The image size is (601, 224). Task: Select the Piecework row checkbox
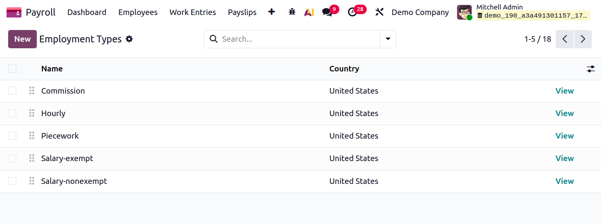(12, 136)
